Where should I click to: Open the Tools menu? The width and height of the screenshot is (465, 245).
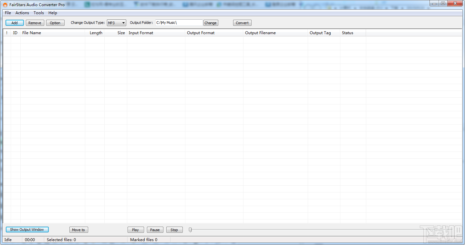click(39, 13)
